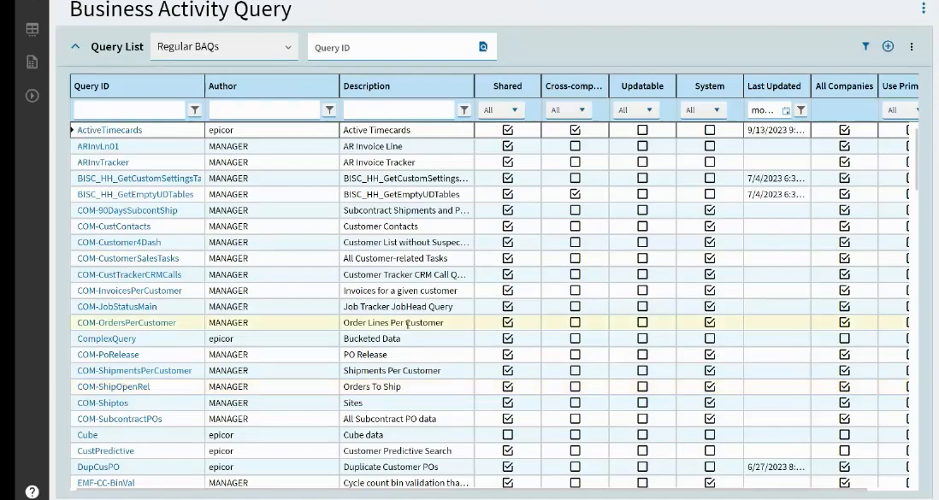This screenshot has height=500, width=939.
Task: Toggle System checkbox for COM-JobStatusMain
Action: click(x=710, y=307)
